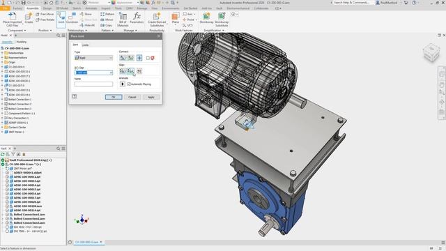This screenshot has height=251, width=446.
Task: Expand the Origin folder in Model browser
Action: point(2,62)
